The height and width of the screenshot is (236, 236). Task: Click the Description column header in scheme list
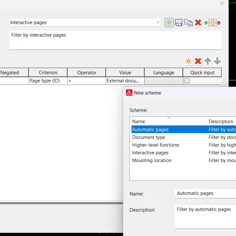221,121
